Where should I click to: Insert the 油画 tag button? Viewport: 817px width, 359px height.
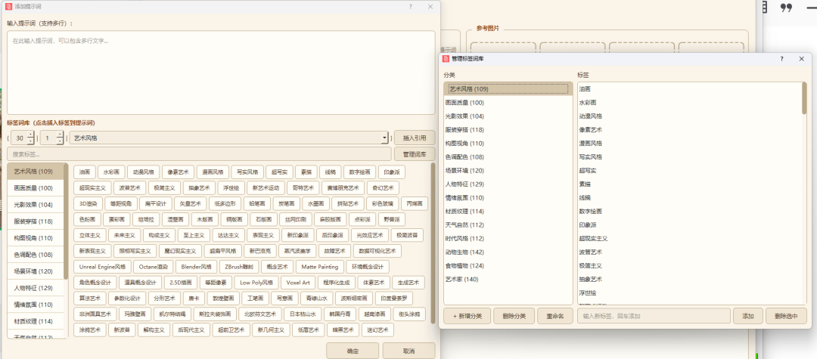click(x=85, y=171)
